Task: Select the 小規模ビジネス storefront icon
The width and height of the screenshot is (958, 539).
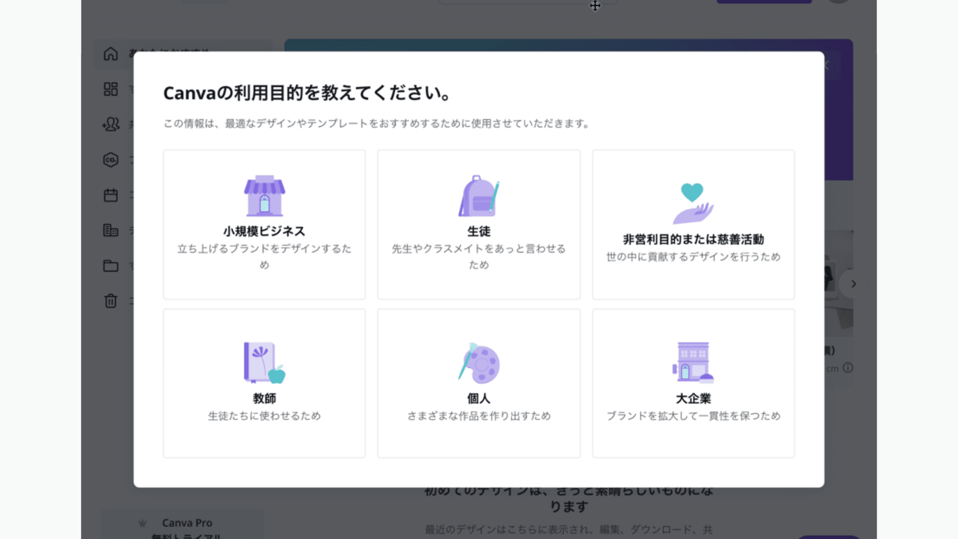Action: [264, 196]
